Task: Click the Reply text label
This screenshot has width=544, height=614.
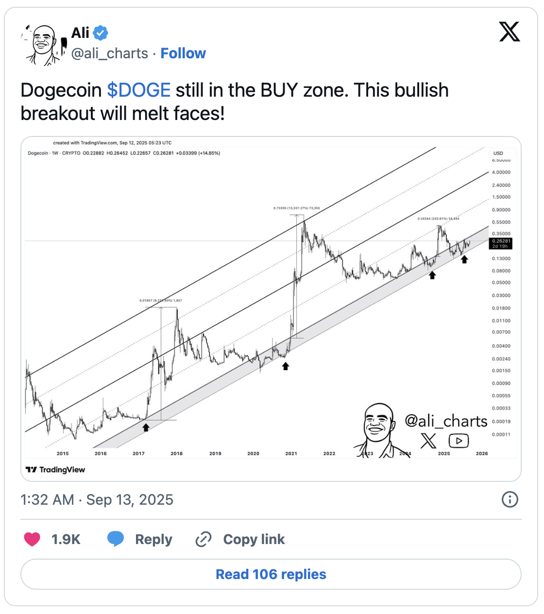Action: [x=153, y=539]
